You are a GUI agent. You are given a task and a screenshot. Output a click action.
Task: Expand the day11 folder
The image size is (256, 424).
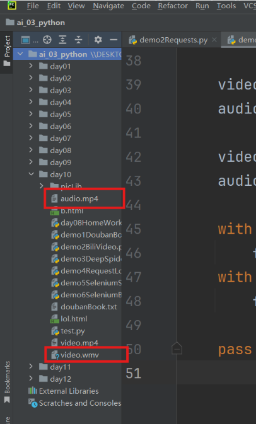pyautogui.click(x=31, y=367)
